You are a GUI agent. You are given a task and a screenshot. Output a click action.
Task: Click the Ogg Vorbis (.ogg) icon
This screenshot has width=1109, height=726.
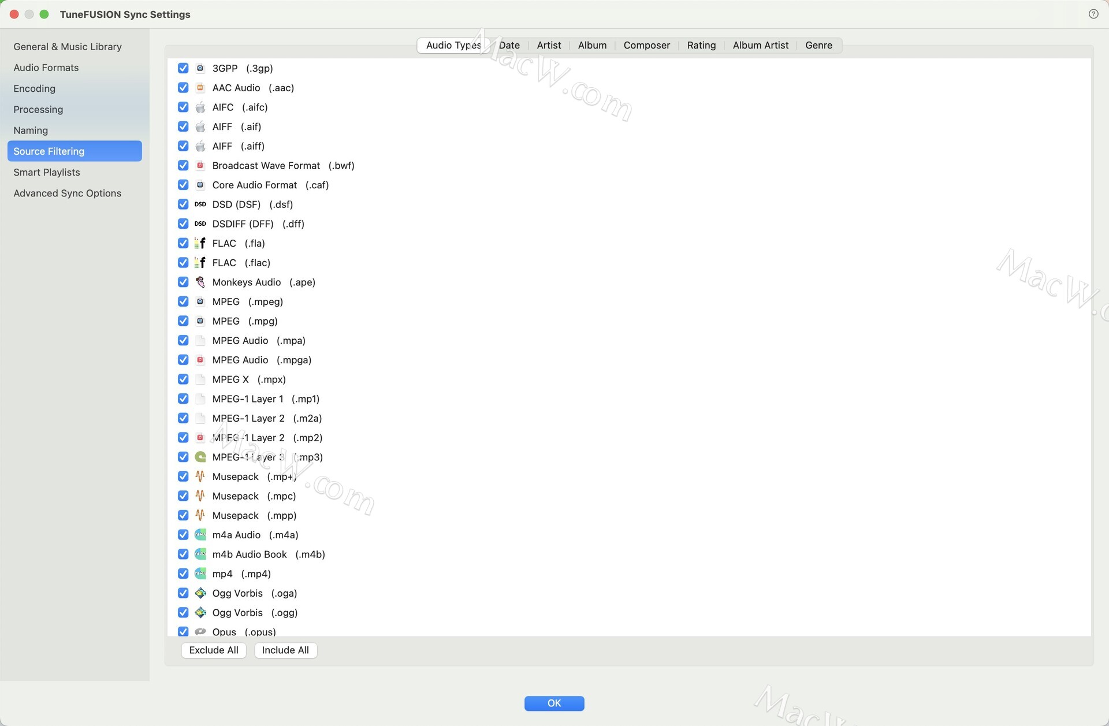click(x=200, y=613)
